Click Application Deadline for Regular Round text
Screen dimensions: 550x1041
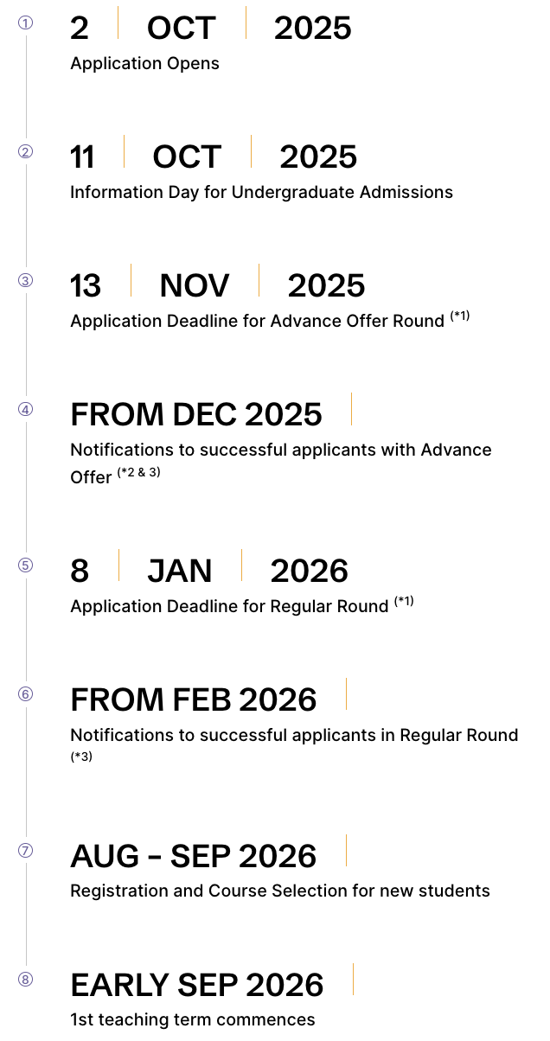tap(229, 606)
